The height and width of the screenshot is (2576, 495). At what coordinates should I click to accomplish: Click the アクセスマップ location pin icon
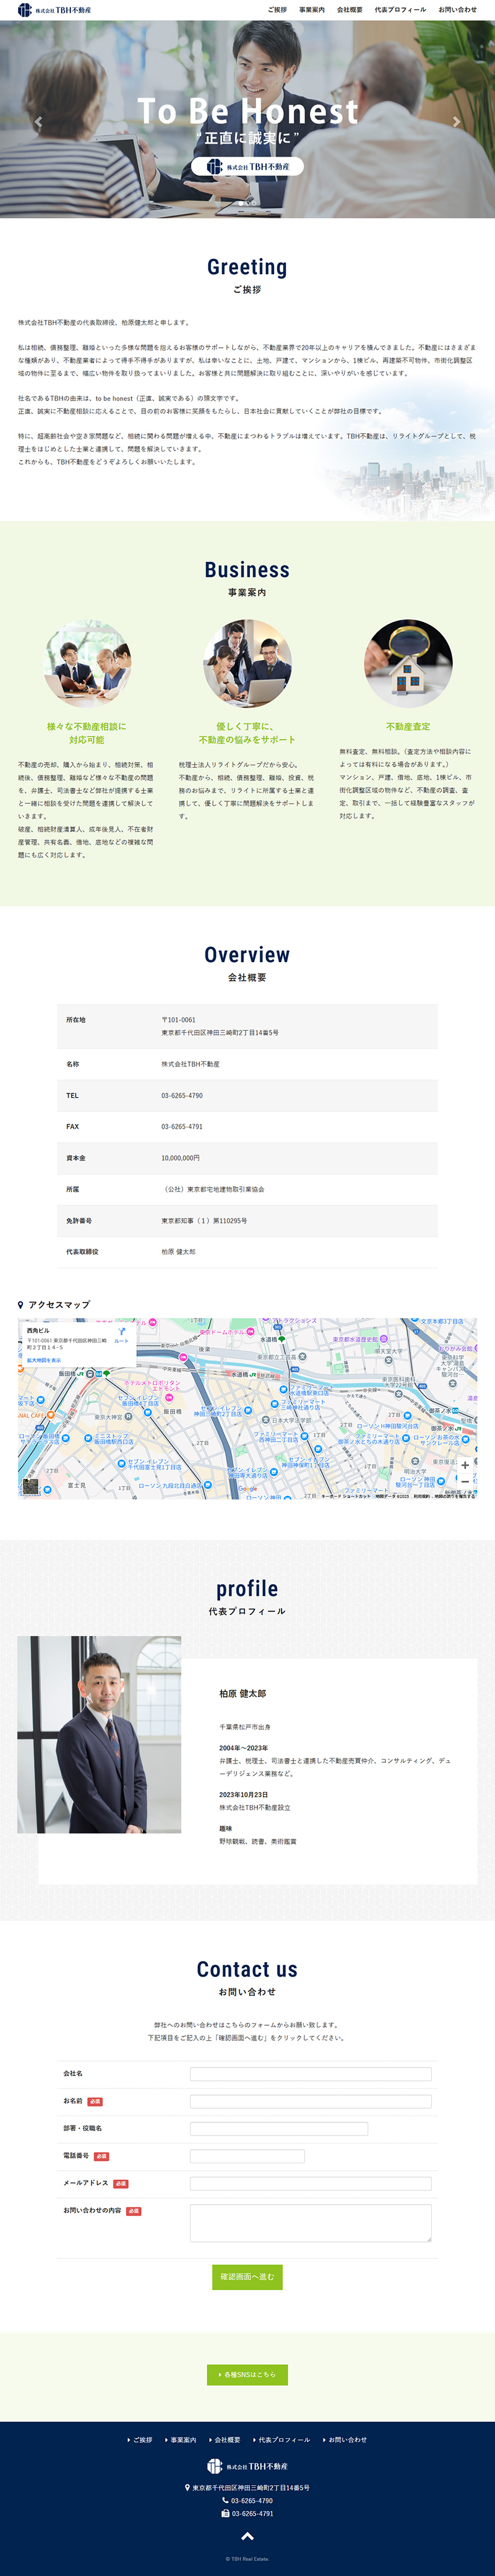(x=21, y=1305)
